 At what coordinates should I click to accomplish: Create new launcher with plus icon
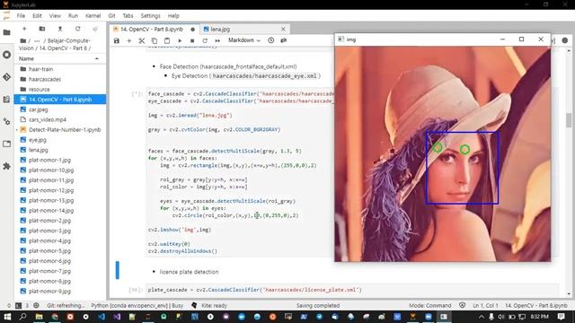pos(24,29)
